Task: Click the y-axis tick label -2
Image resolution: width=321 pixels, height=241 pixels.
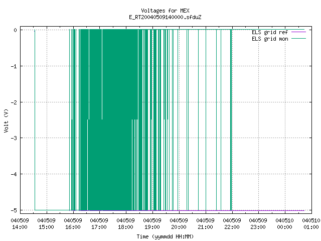Action: point(14,102)
